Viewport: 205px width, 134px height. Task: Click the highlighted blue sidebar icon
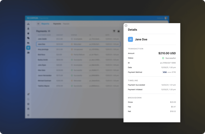pyautogui.click(x=28, y=48)
